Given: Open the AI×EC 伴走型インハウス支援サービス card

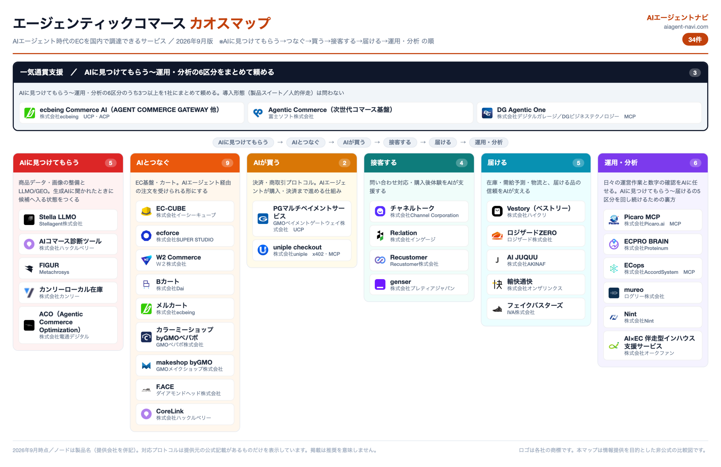Looking at the screenshot, I should tap(653, 346).
